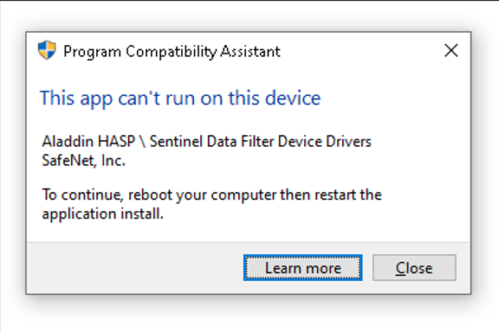Click the Program Compatibility Assistant title text
The image size is (499, 332).
(172, 52)
